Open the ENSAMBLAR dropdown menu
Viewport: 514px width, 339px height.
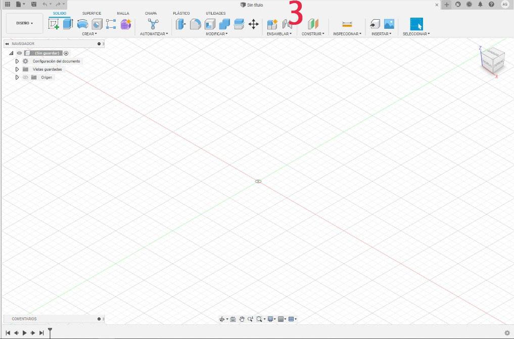point(279,34)
